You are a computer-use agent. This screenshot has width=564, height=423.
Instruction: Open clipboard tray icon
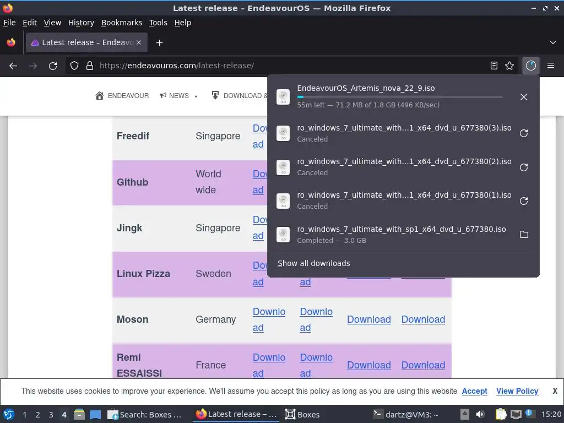500,414
